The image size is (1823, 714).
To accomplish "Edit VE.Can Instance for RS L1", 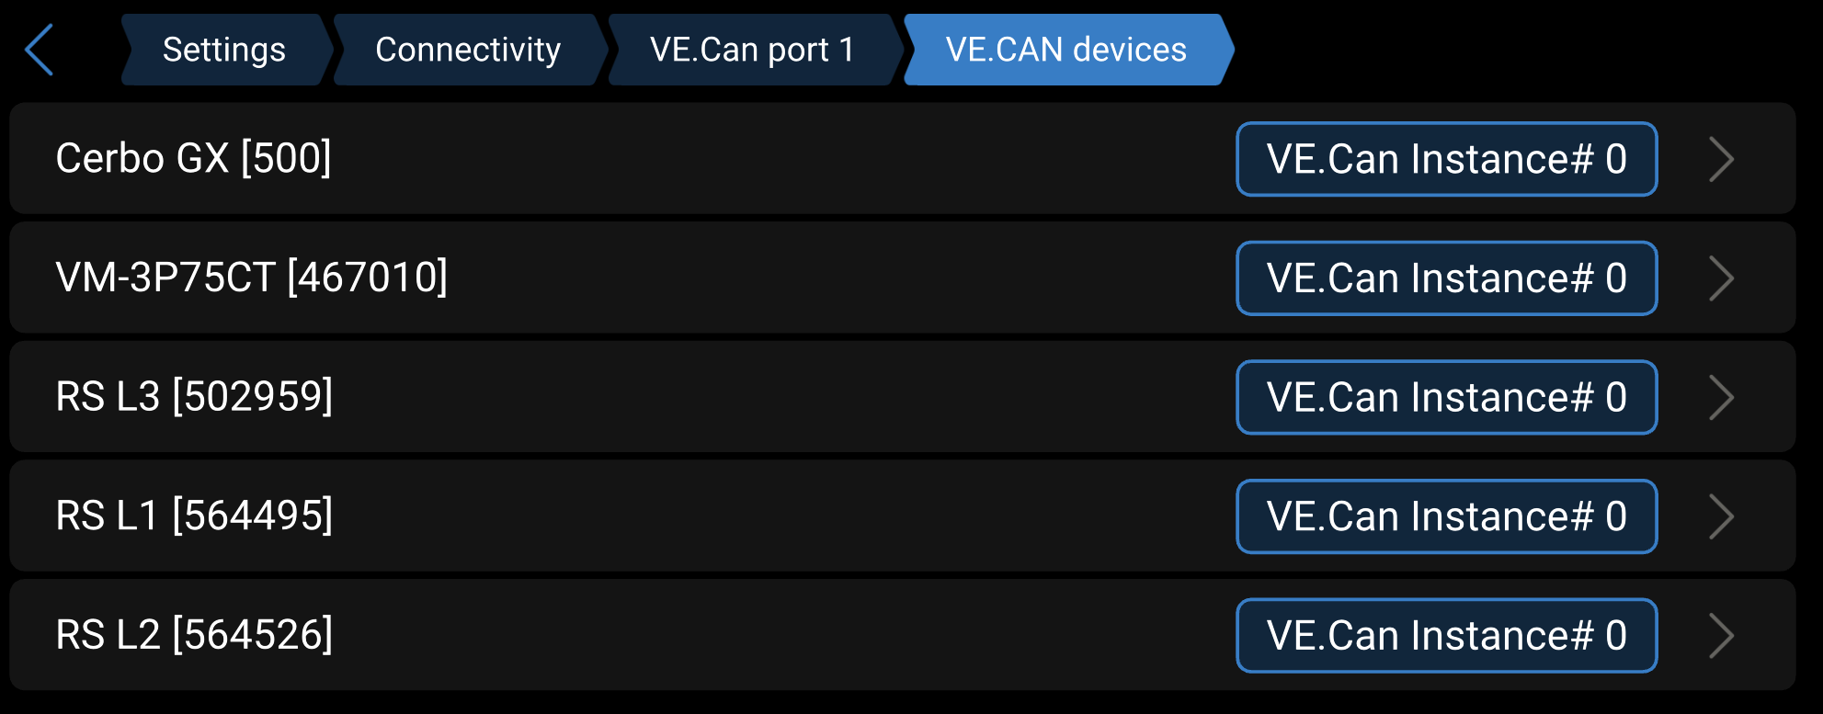I will coord(1446,516).
